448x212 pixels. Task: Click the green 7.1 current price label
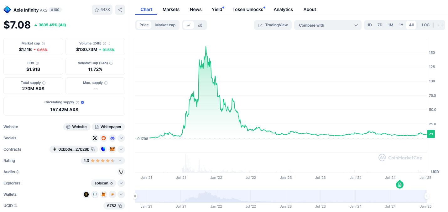click(431, 134)
